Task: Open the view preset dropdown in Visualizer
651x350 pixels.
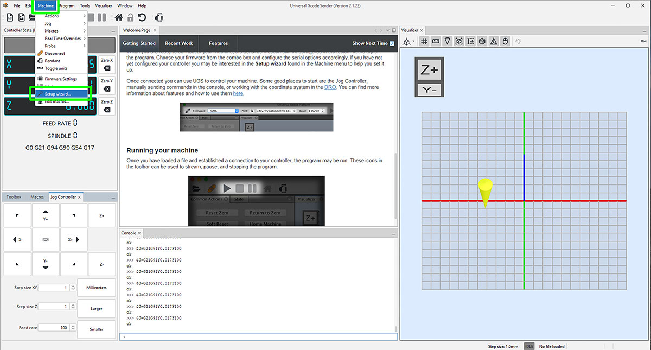Action: (x=407, y=41)
